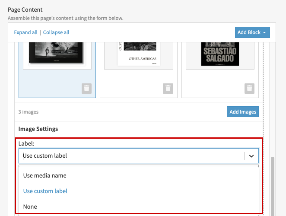286x216 pixels.
Task: Select the Sebastião Salgado cover thumbnail
Action: click(x=220, y=54)
